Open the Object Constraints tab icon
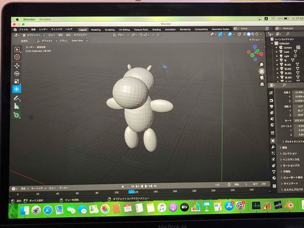 point(274,165)
